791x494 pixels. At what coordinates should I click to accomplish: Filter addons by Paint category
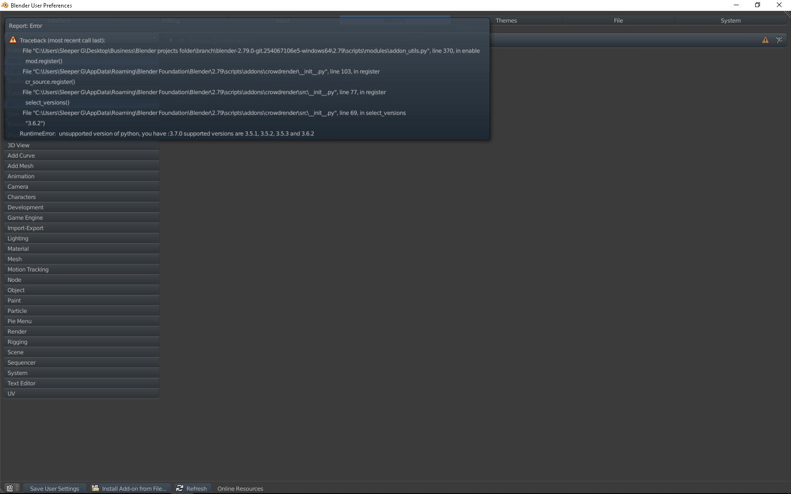point(82,301)
